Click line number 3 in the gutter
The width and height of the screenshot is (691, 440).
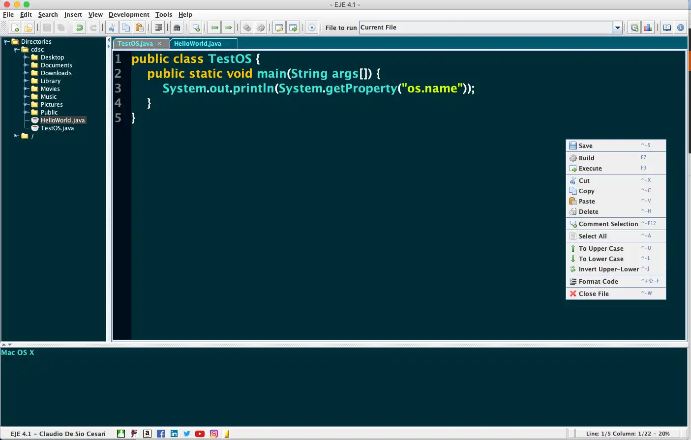click(x=118, y=88)
